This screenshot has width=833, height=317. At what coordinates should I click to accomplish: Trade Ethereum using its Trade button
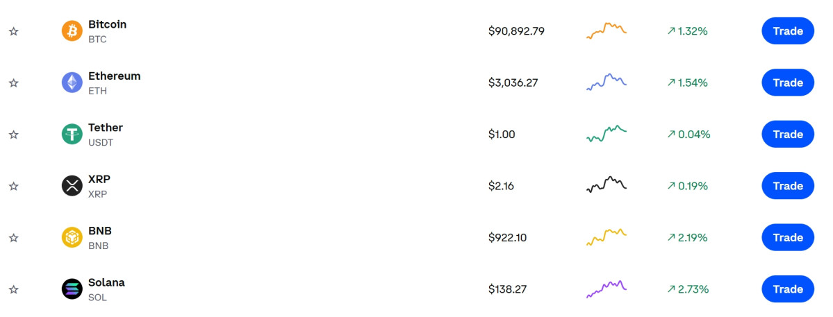[787, 83]
